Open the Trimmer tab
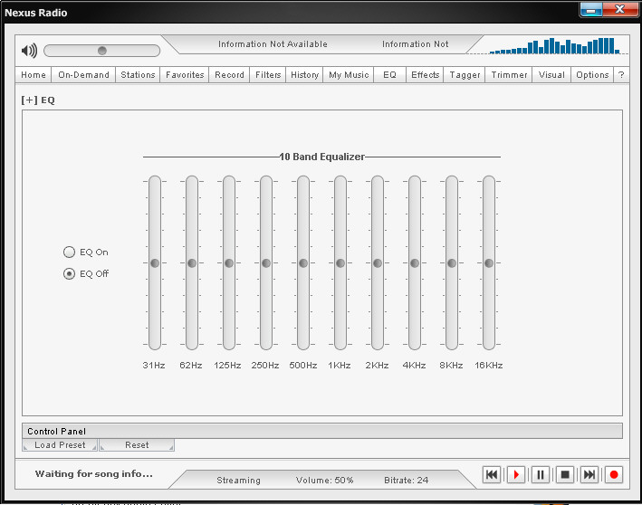Screen dimensions: 642x505 click(509, 75)
